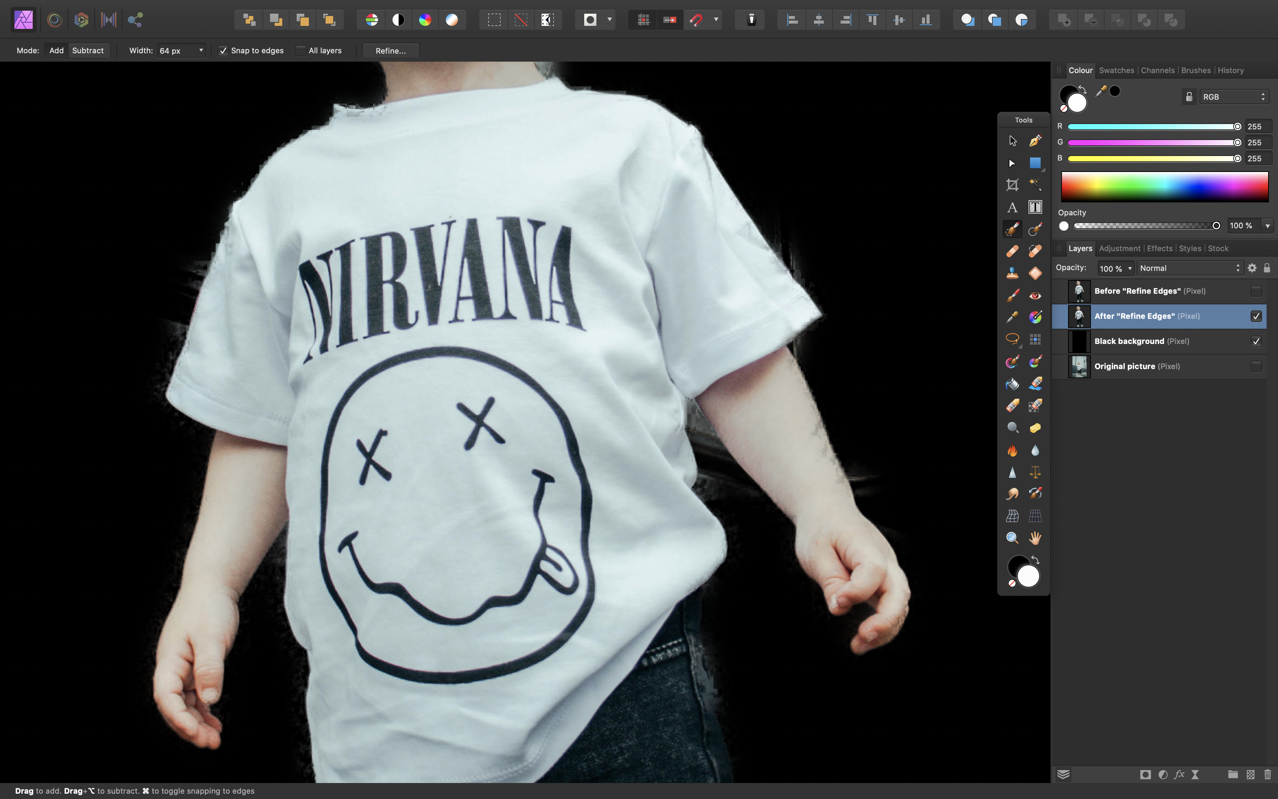This screenshot has width=1278, height=799.
Task: Switch to the Effects tab
Action: click(x=1160, y=248)
